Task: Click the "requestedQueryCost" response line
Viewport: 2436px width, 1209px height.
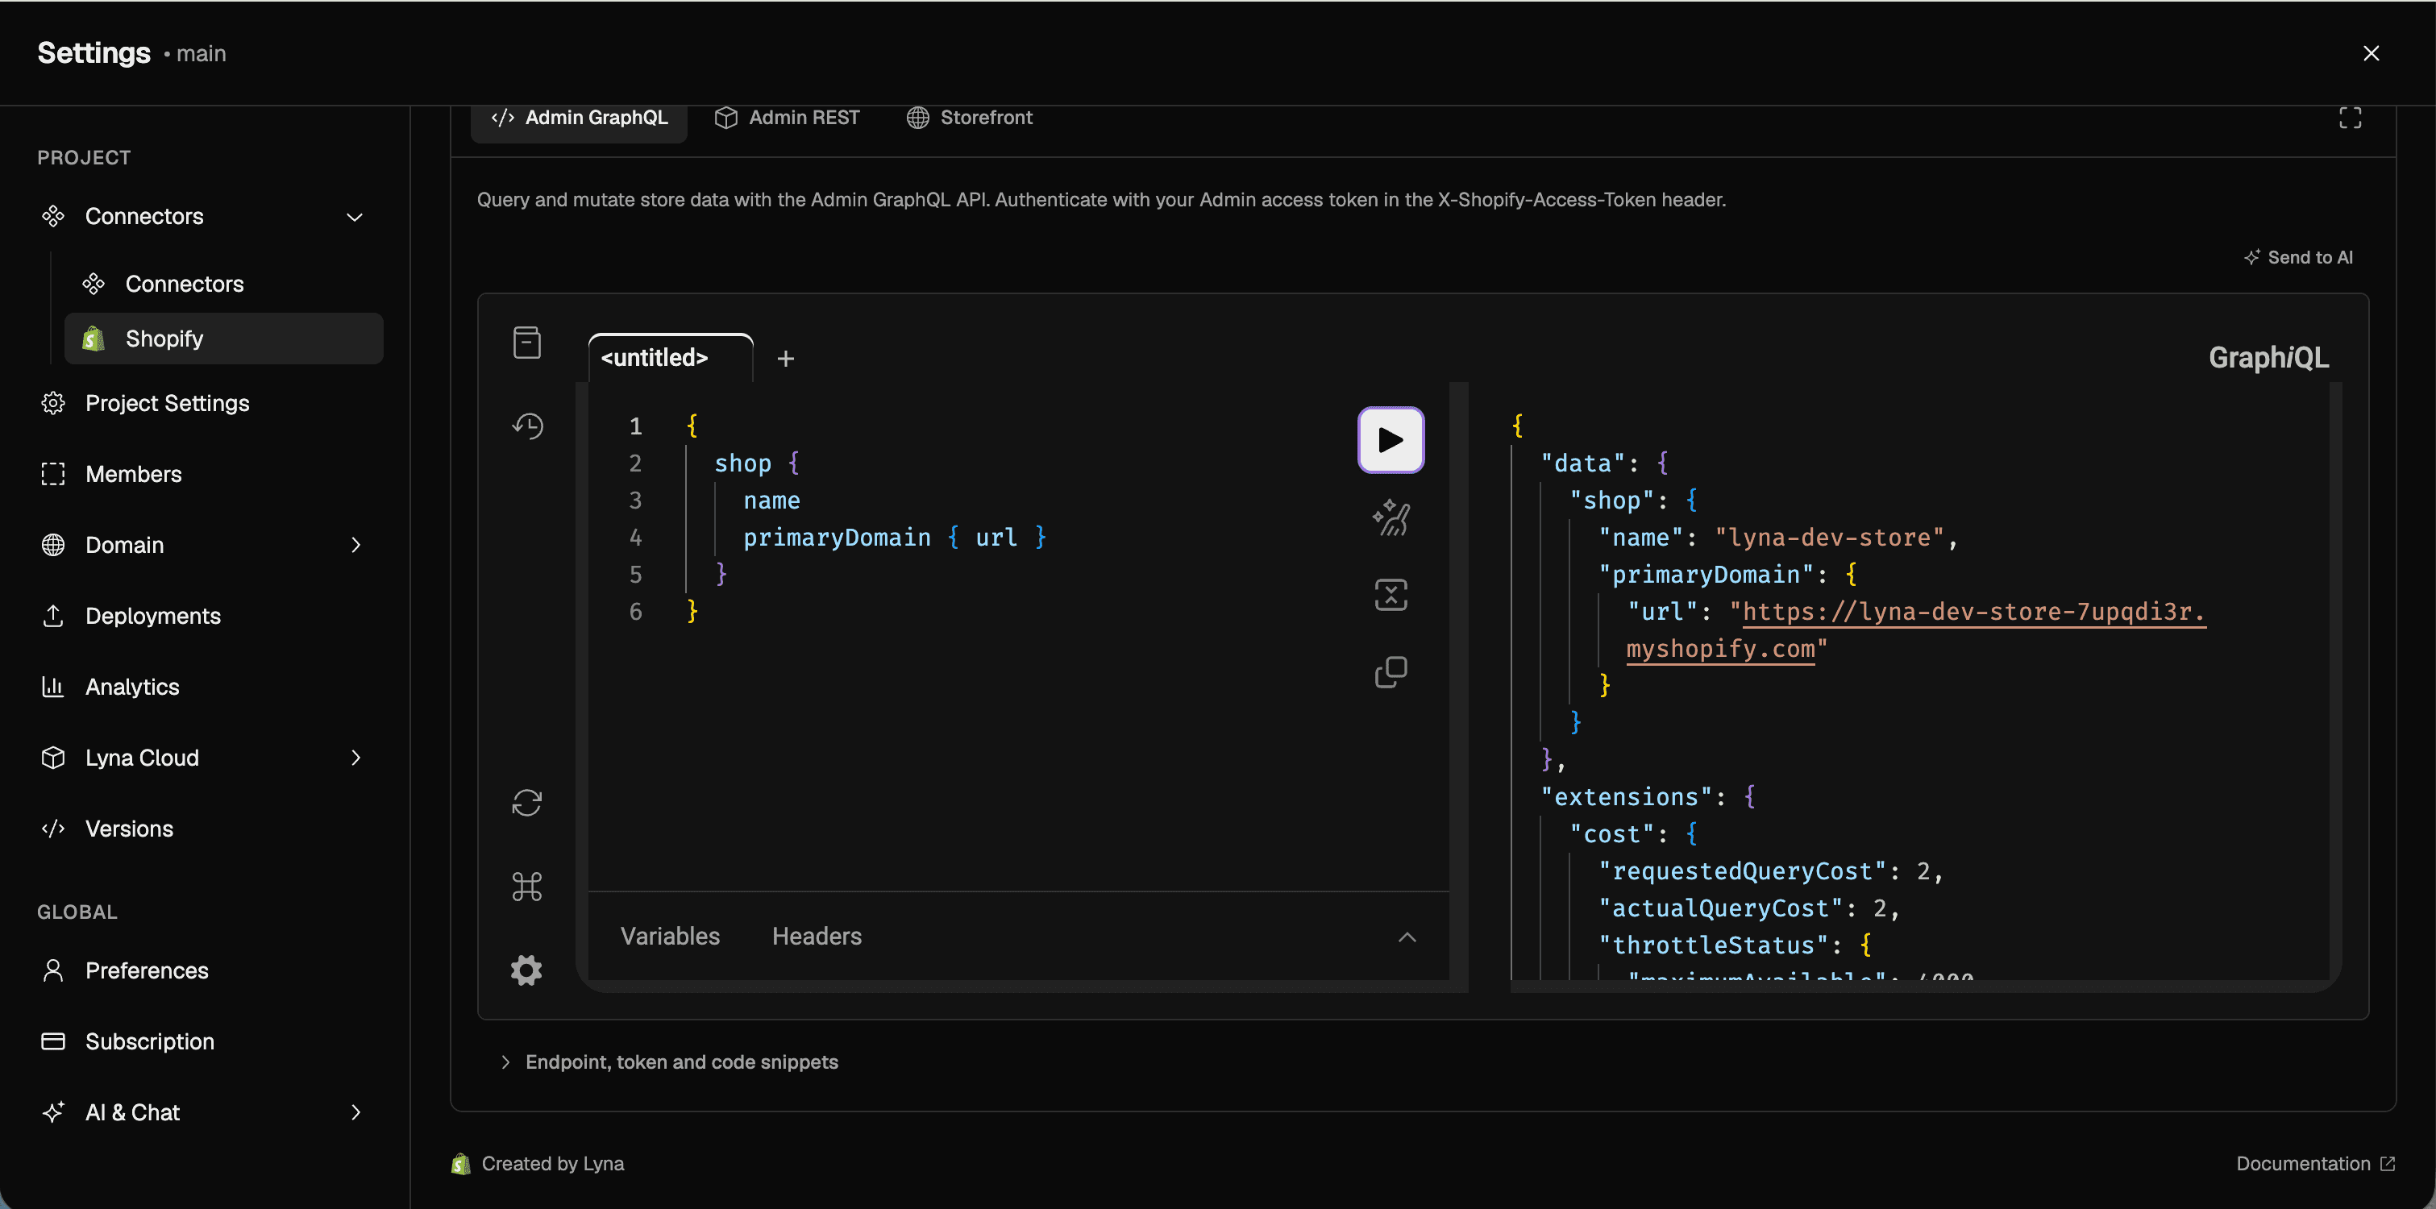Action: point(1770,870)
